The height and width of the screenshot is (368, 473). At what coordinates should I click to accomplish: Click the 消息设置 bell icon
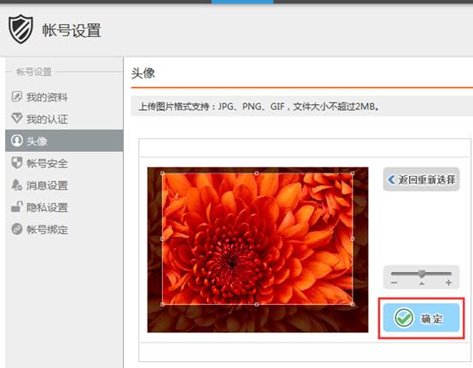click(16, 184)
